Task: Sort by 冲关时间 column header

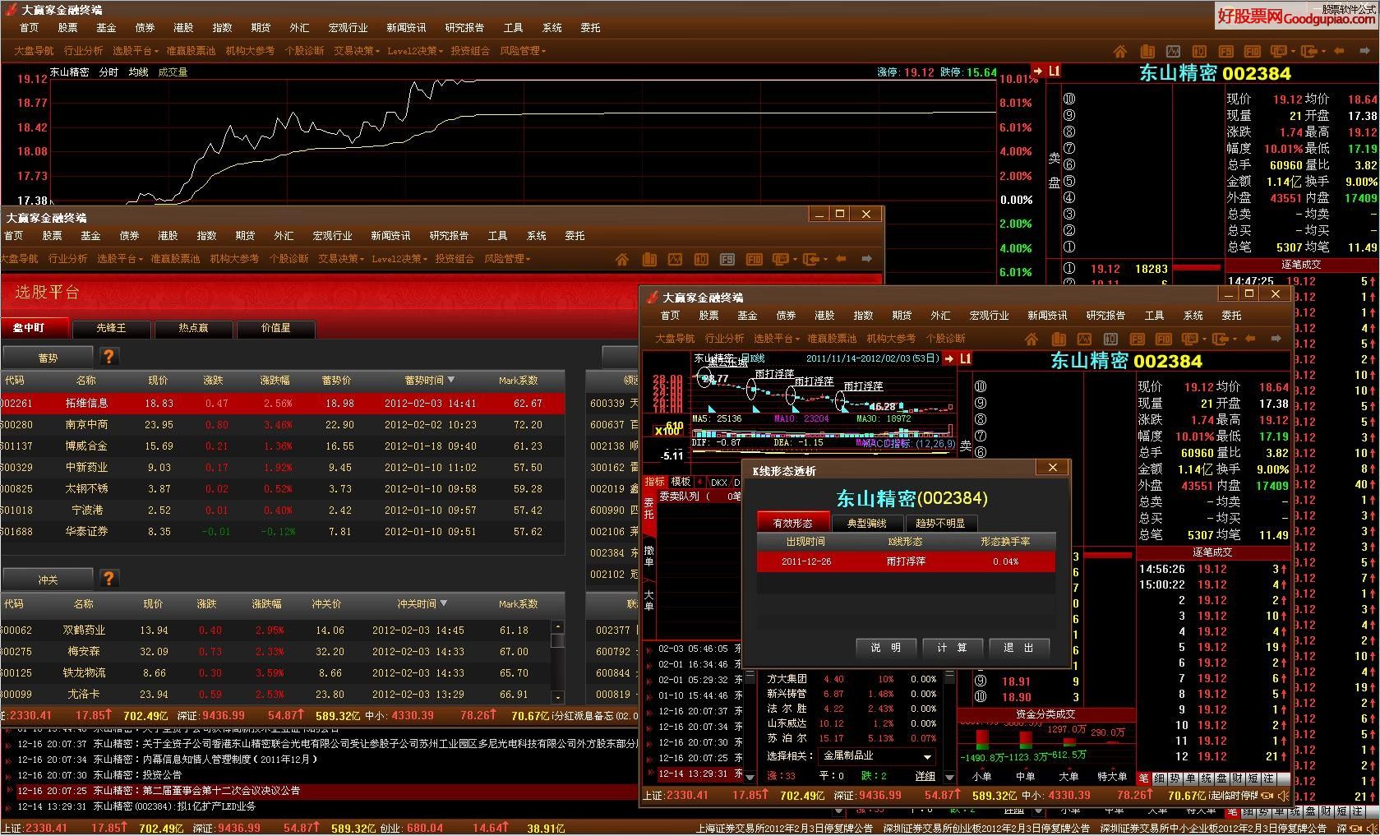Action: click(x=422, y=604)
